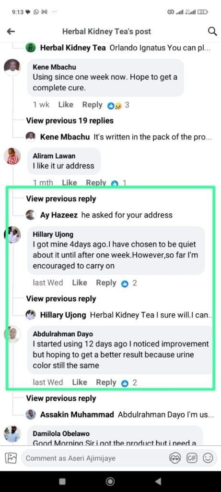The width and height of the screenshot is (221, 492).
Task: Expand previous reply above Ay Hazeez
Action: point(61,198)
